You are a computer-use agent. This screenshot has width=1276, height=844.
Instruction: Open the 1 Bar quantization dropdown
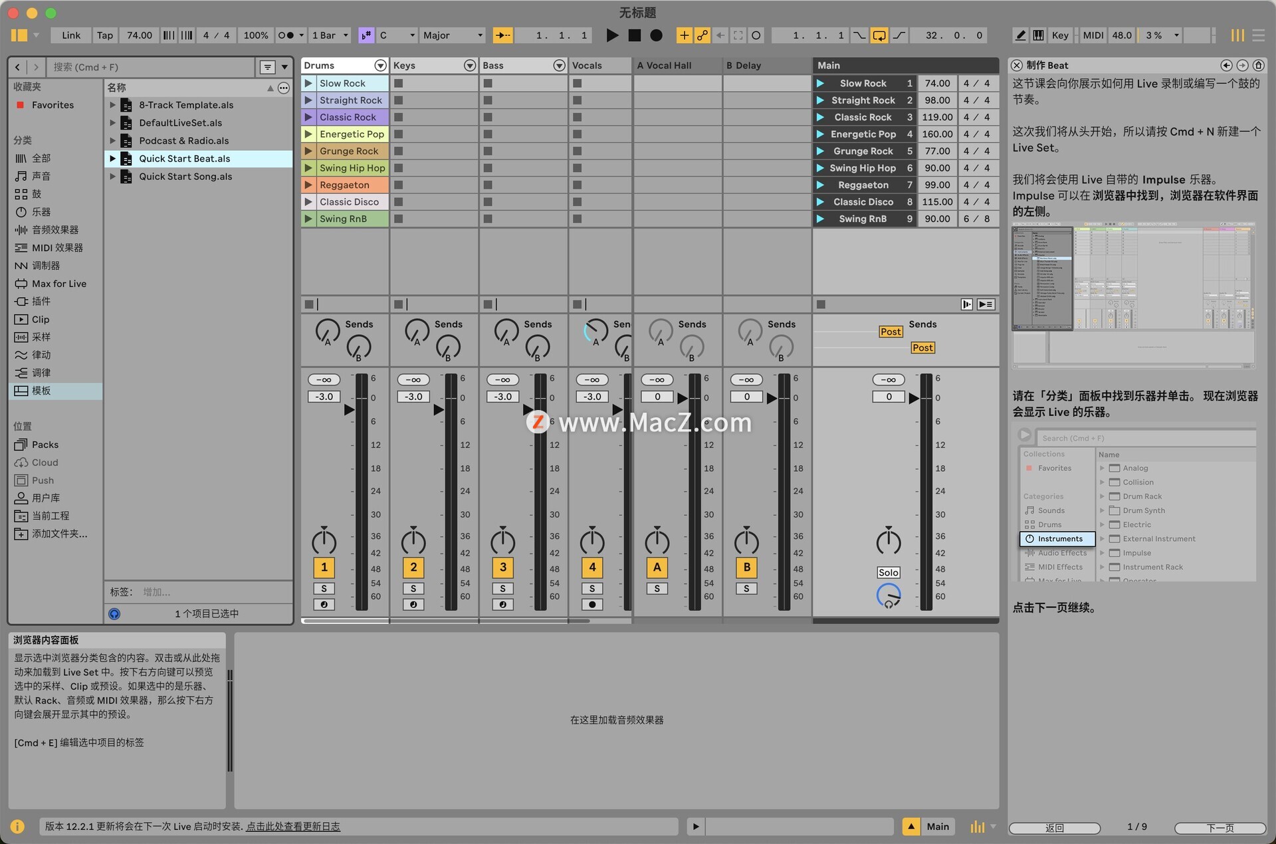(x=330, y=35)
